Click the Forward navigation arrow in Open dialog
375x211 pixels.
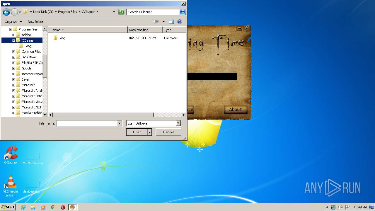point(14,12)
